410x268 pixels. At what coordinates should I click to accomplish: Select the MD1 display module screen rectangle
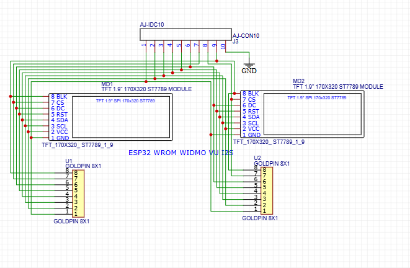121,117
